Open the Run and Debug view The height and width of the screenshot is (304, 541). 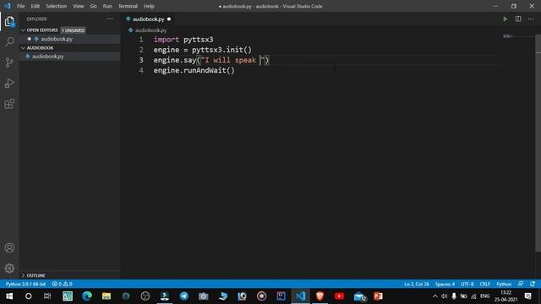pos(9,83)
